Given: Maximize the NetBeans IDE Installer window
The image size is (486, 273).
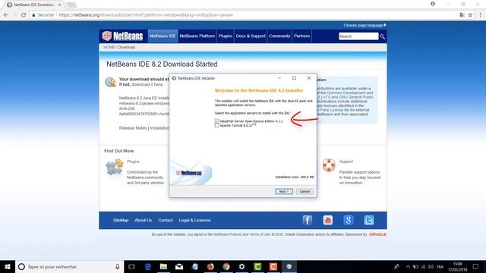Looking at the screenshot, I should pos(294,78).
